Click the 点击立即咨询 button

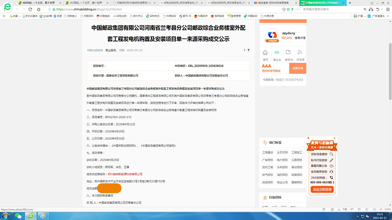(x=322, y=190)
